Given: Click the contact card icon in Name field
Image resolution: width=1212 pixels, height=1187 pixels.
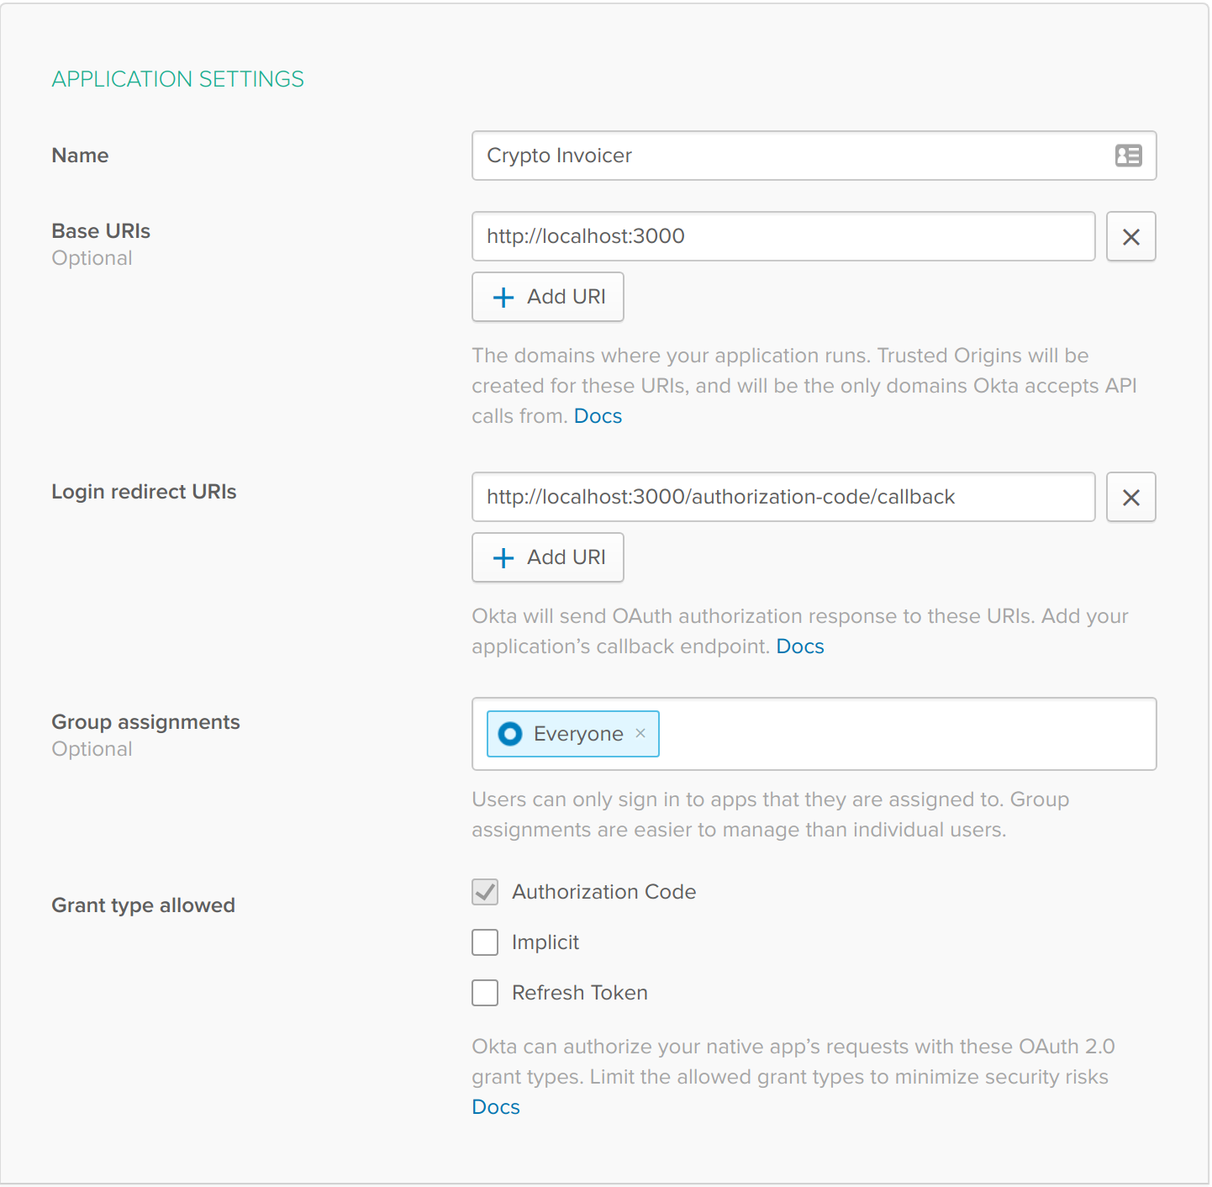Looking at the screenshot, I should [1128, 156].
